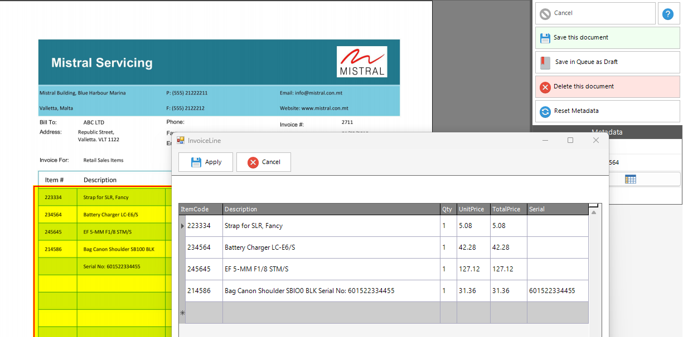Delete this document
This screenshot has height=337, width=683.
[607, 87]
